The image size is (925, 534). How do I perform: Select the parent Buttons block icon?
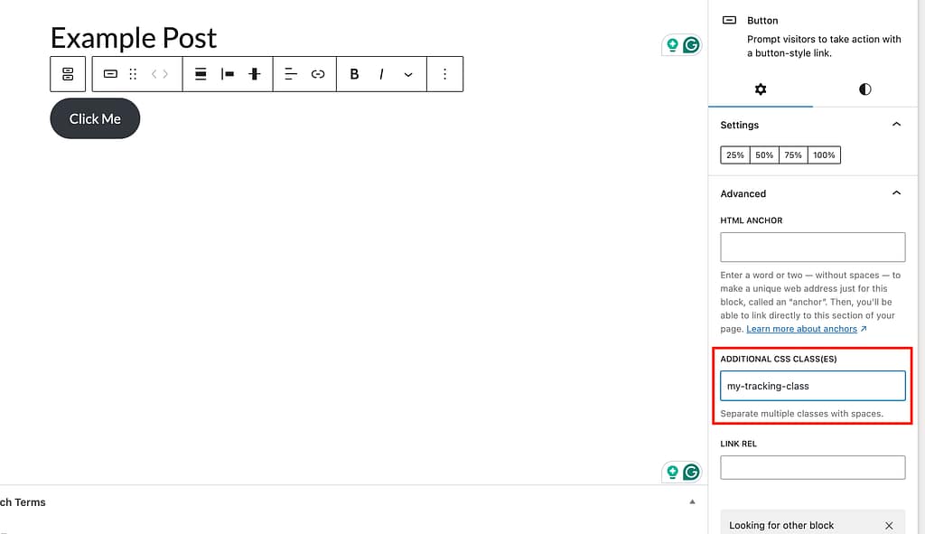click(68, 74)
